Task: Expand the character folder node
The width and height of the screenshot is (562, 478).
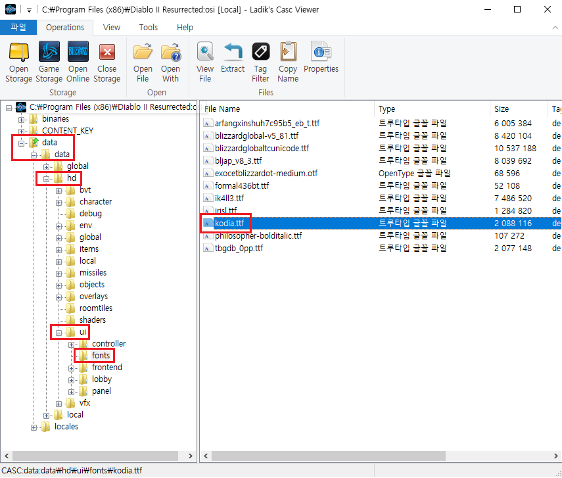Action: point(59,203)
